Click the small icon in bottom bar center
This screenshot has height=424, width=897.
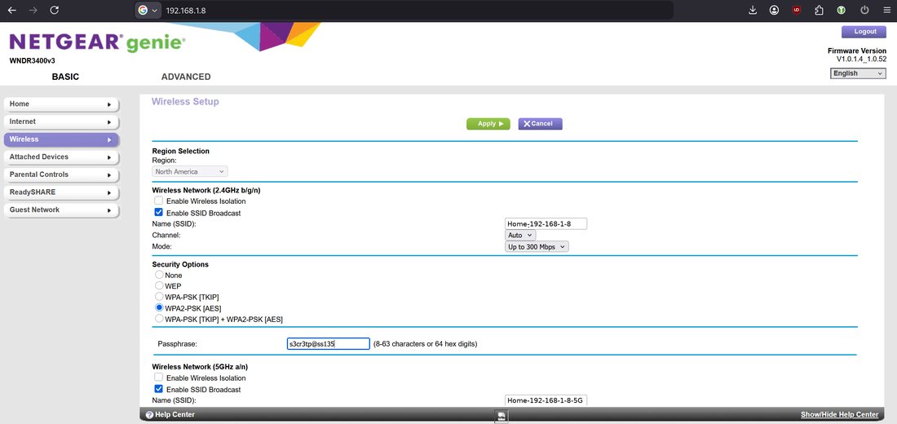pyautogui.click(x=501, y=416)
